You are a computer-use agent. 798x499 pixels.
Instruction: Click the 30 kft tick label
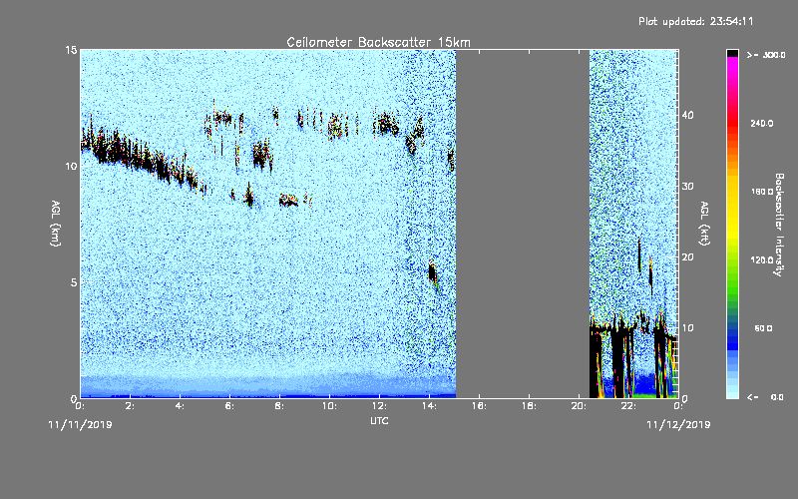coord(687,187)
